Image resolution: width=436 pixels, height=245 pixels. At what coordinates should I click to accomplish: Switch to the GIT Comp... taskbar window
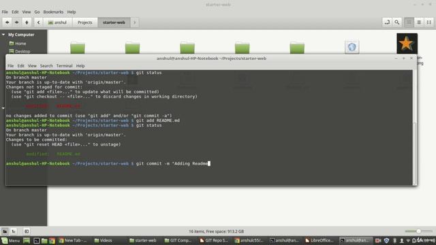point(178,240)
